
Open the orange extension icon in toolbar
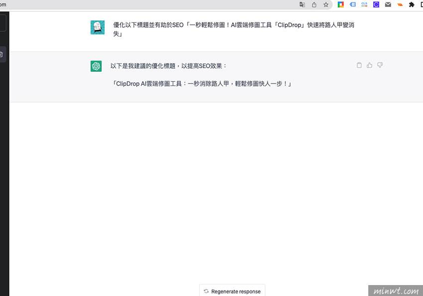pyautogui.click(x=400, y=4)
